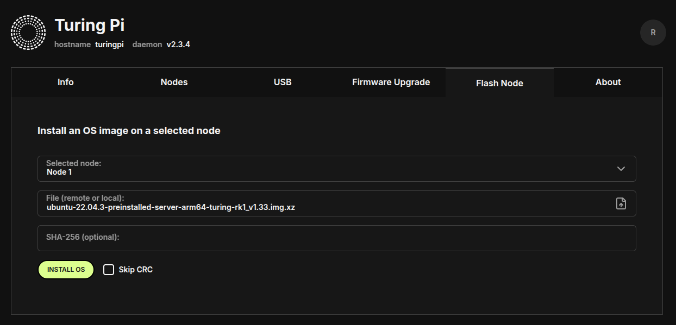Image resolution: width=676 pixels, height=325 pixels.
Task: Show the About tab
Action: point(608,82)
